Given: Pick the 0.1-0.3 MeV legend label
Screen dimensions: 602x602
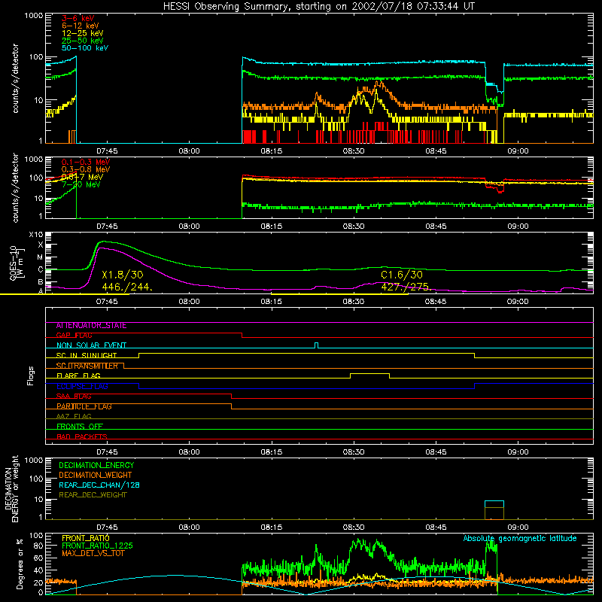Looking at the screenshot, I should (85, 162).
